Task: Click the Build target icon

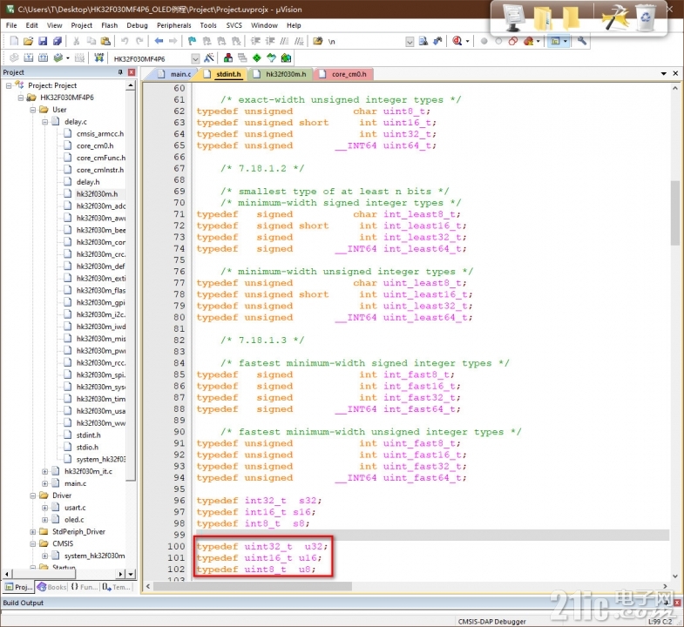Action: [x=29, y=57]
